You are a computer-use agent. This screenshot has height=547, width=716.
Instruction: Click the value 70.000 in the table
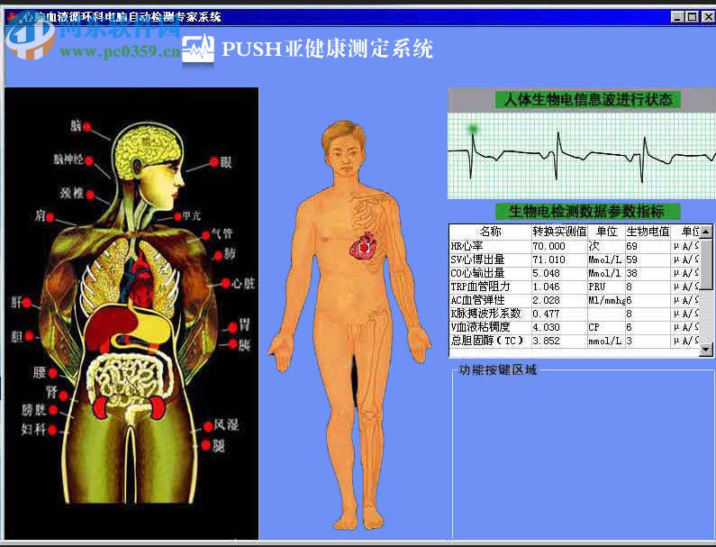click(x=548, y=246)
